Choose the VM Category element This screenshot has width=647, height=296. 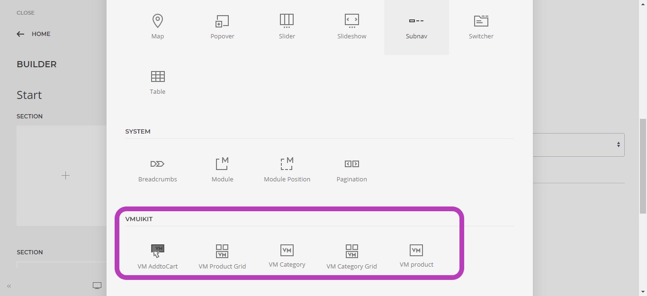(x=287, y=256)
